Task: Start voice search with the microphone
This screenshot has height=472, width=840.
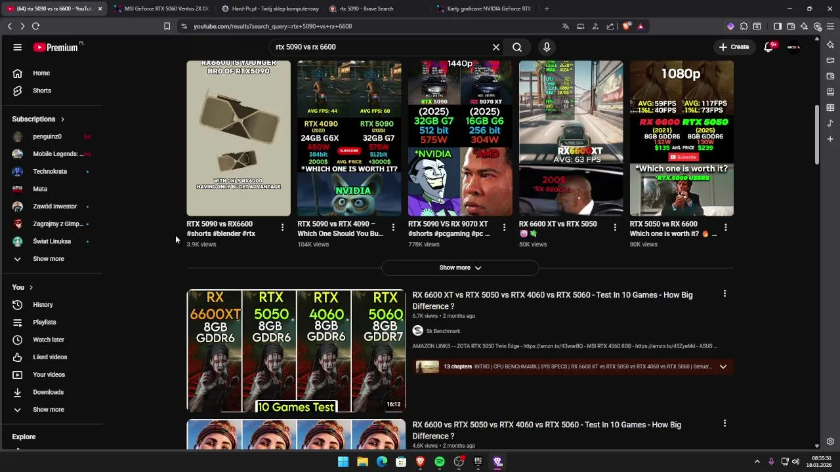Action: coord(547,47)
